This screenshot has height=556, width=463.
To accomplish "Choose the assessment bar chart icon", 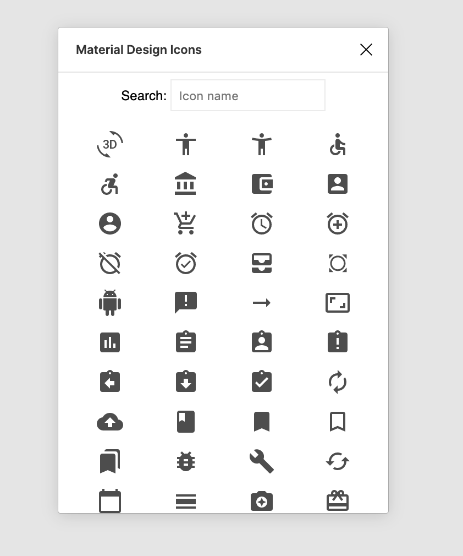I will coord(110,342).
